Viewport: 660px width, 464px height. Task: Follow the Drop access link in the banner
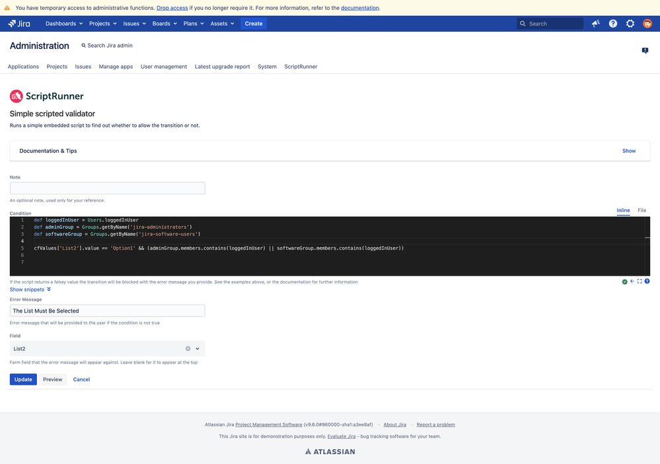[171, 7]
